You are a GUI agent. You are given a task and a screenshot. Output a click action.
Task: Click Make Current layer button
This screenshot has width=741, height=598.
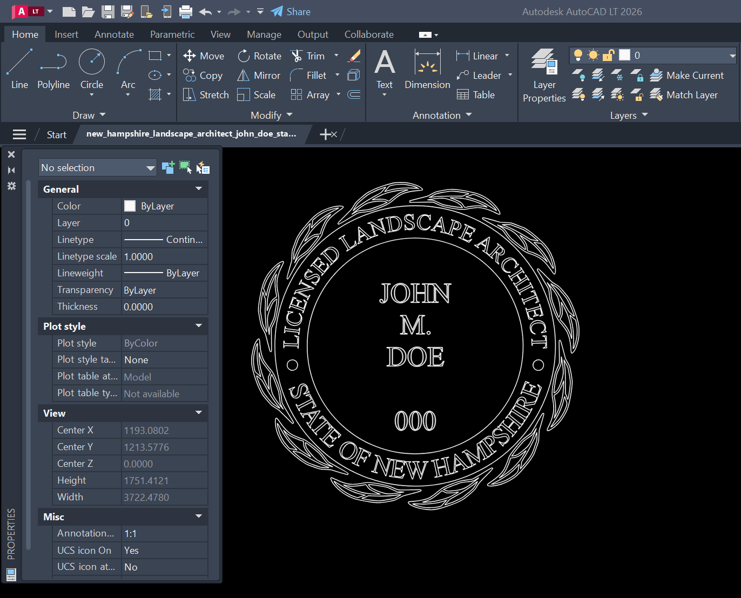[686, 76]
